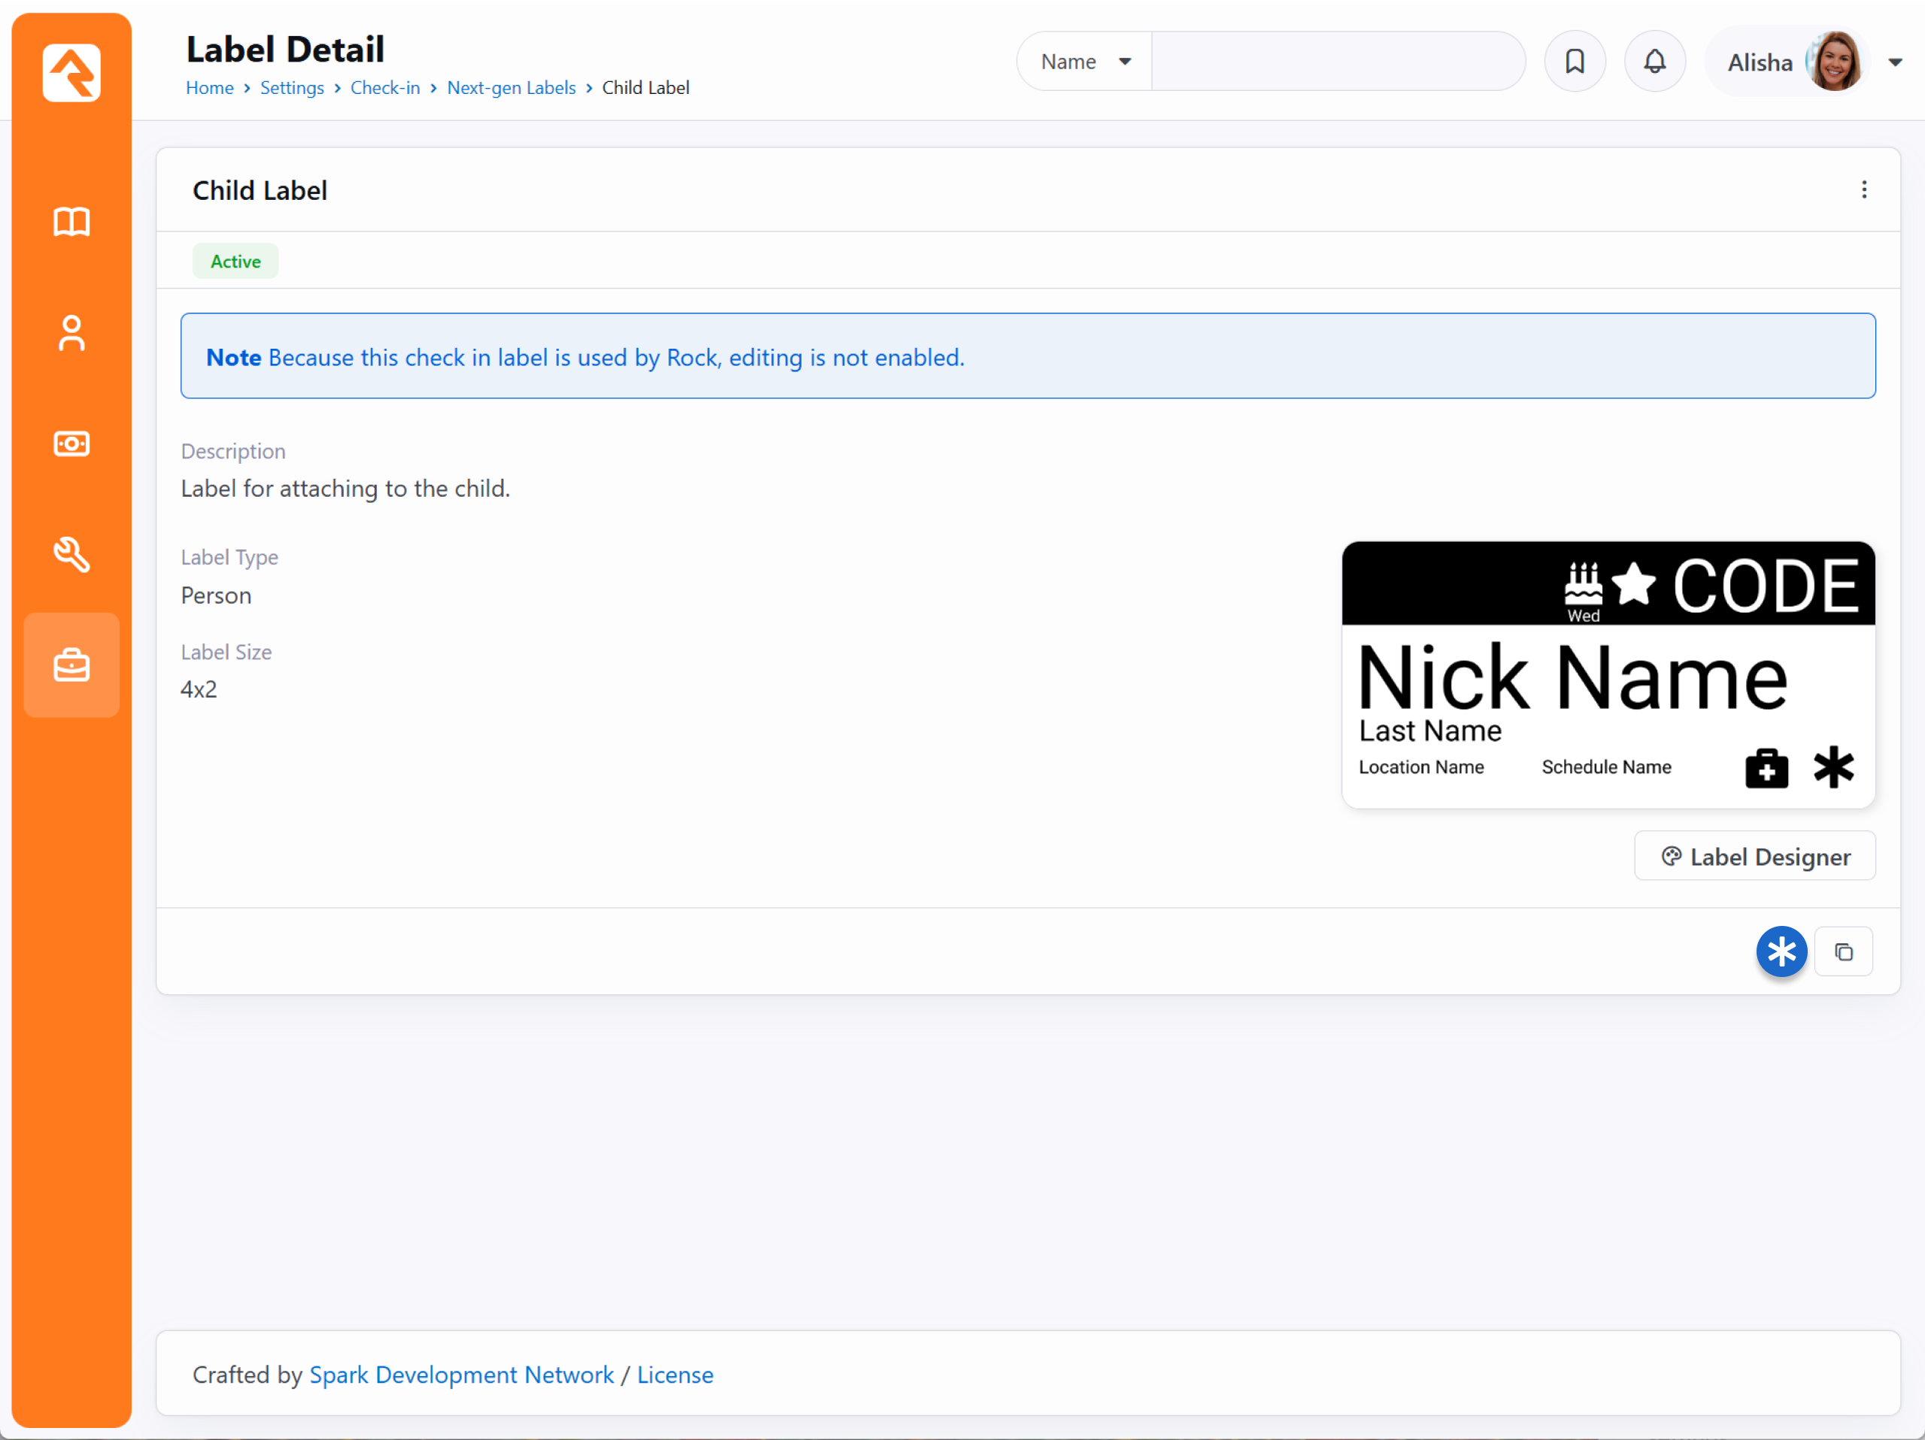Expand the Alisha user menu arrow

pyautogui.click(x=1896, y=62)
